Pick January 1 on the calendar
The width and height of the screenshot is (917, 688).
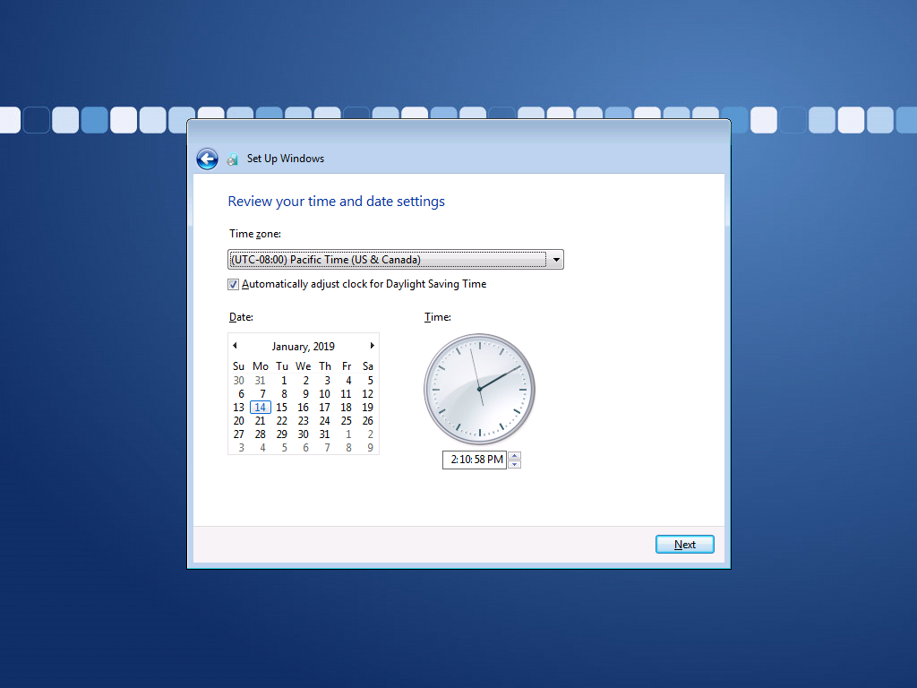[282, 381]
